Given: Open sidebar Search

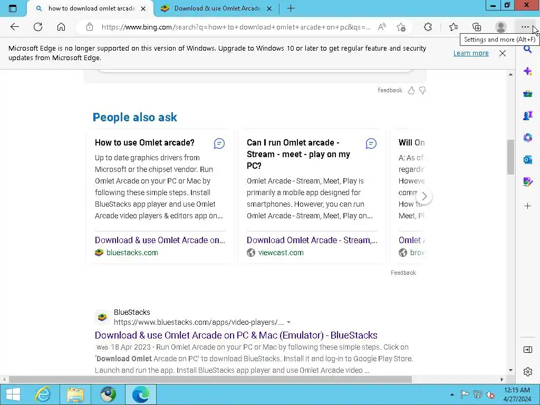Looking at the screenshot, I should (527, 49).
